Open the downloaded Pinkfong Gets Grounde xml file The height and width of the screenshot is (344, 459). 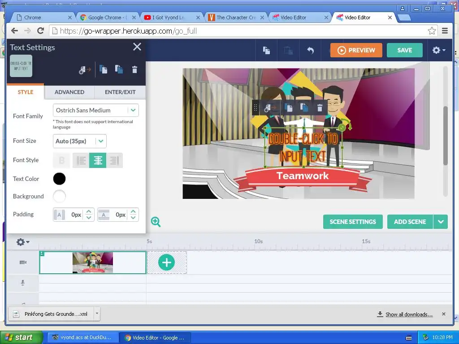[51, 314]
